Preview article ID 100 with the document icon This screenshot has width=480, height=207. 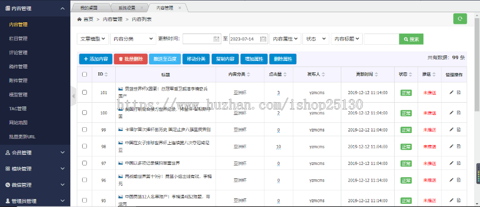coord(459,113)
